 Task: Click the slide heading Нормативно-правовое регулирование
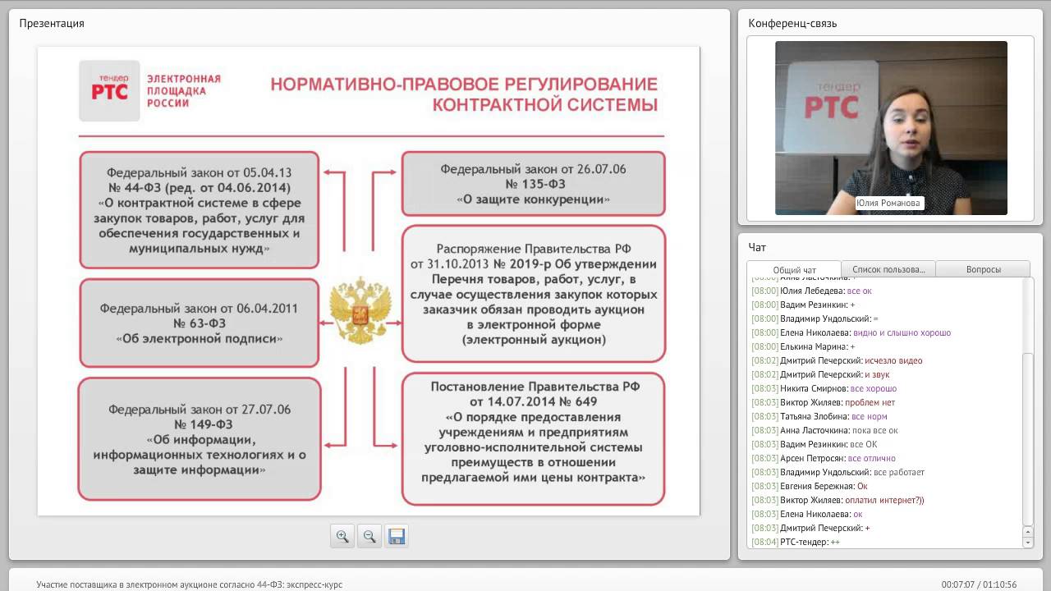(464, 94)
